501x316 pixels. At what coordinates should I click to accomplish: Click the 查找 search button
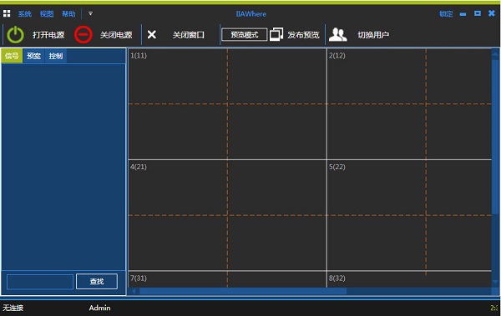(97, 281)
